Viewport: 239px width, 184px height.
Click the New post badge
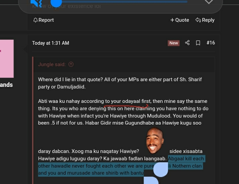[x=174, y=43]
